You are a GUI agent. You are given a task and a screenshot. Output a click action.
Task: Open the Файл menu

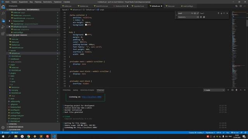tap(7, 2)
